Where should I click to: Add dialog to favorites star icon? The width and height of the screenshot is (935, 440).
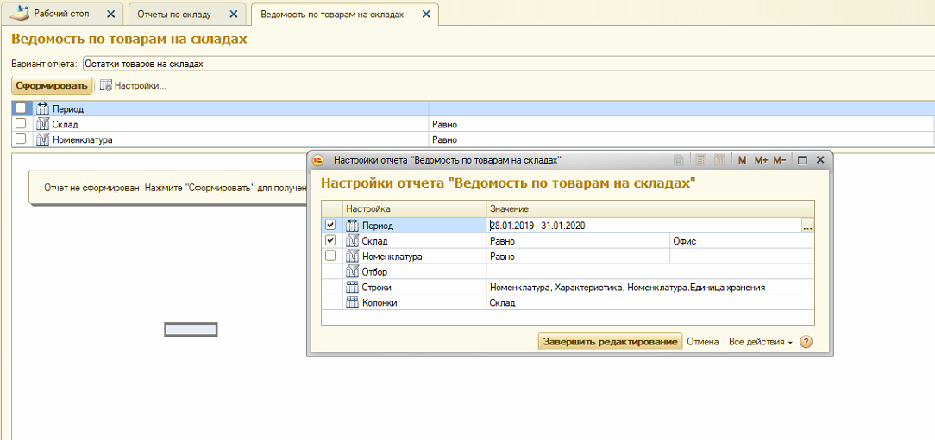679,160
